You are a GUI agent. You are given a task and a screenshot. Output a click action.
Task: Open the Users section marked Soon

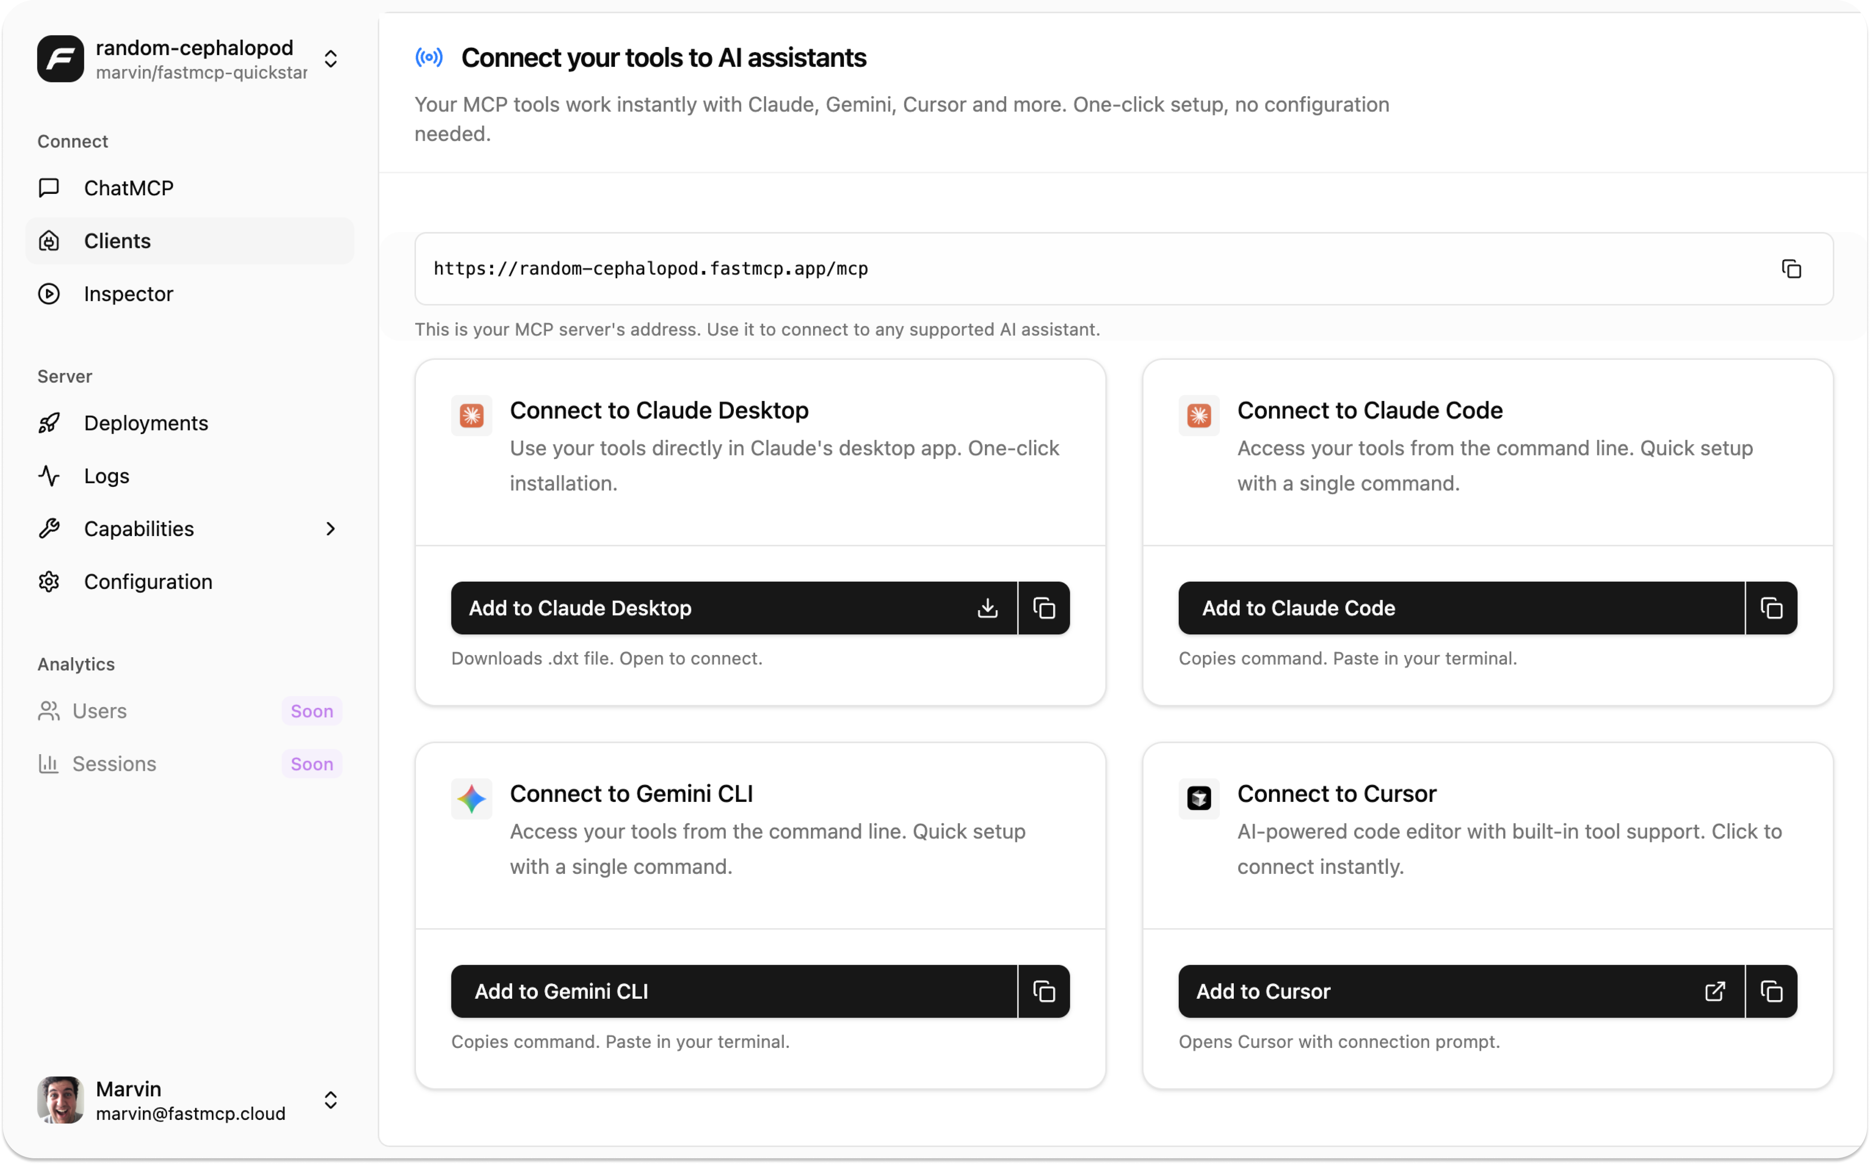pos(99,710)
